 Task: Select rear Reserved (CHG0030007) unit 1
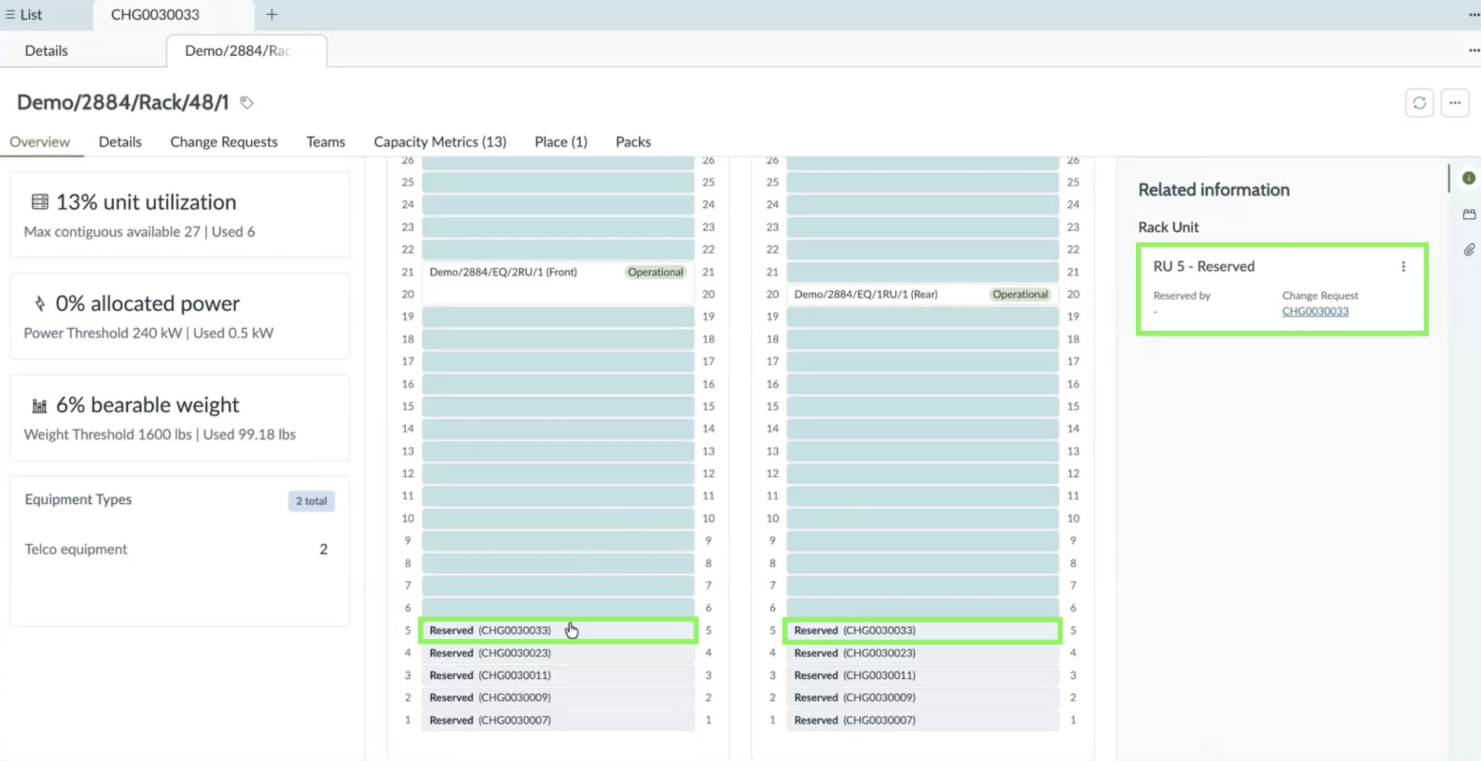922,720
